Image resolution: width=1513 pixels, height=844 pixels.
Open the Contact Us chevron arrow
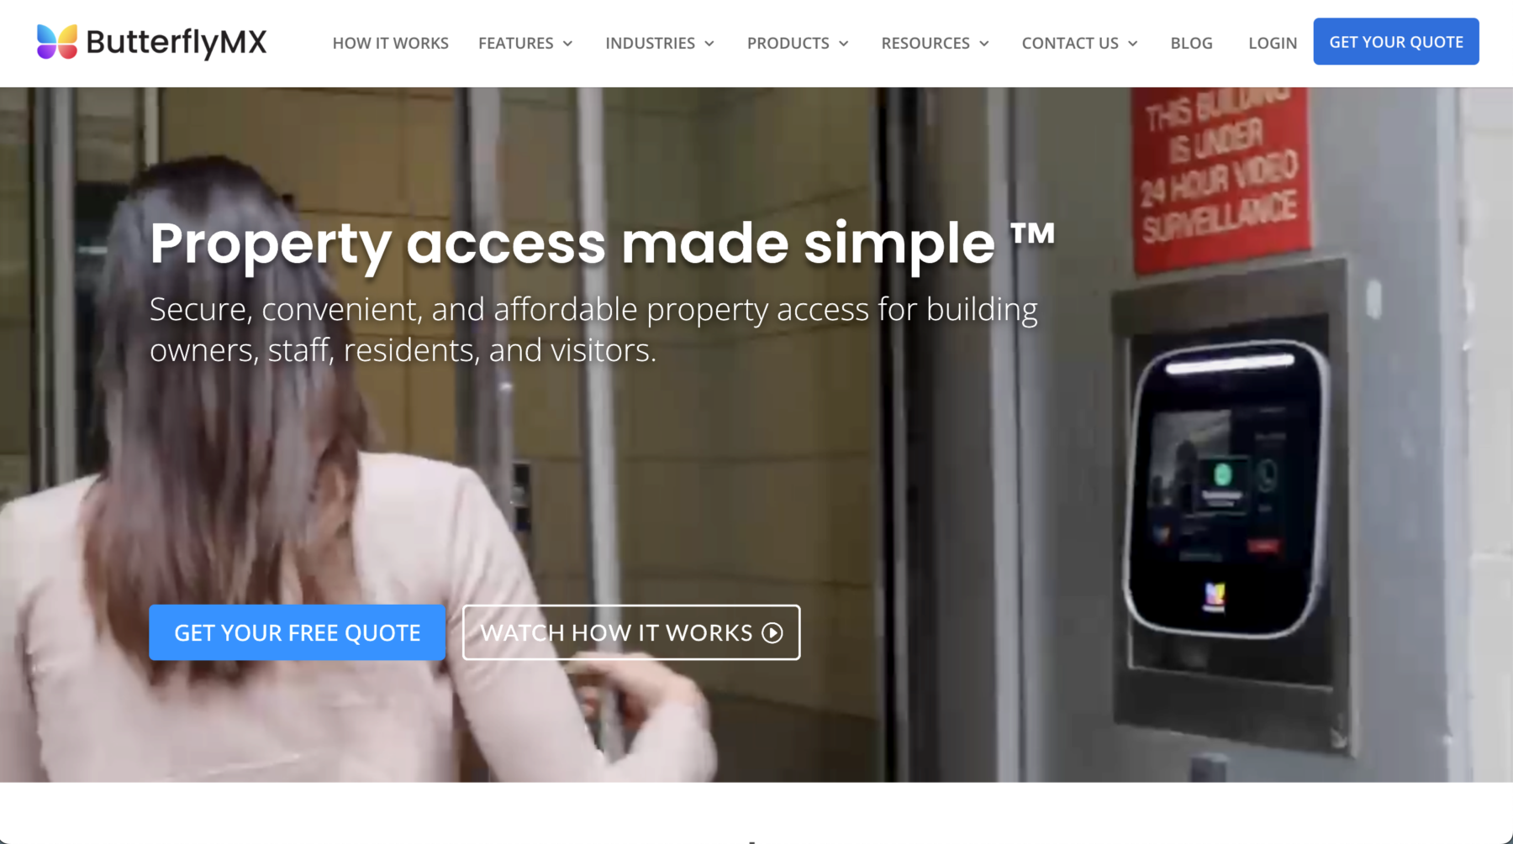(x=1133, y=44)
